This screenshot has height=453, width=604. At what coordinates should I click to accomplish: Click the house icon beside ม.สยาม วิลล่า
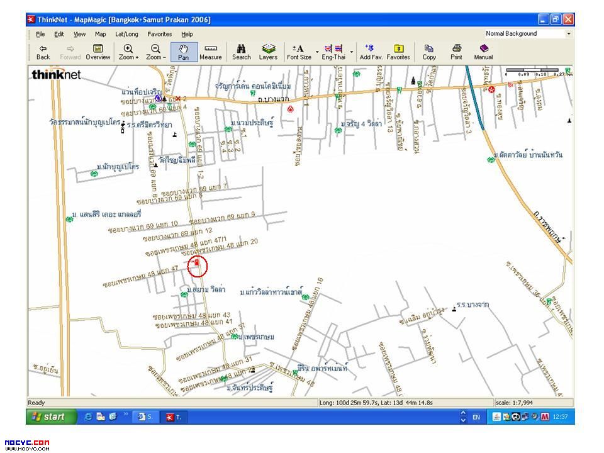pyautogui.click(x=184, y=294)
